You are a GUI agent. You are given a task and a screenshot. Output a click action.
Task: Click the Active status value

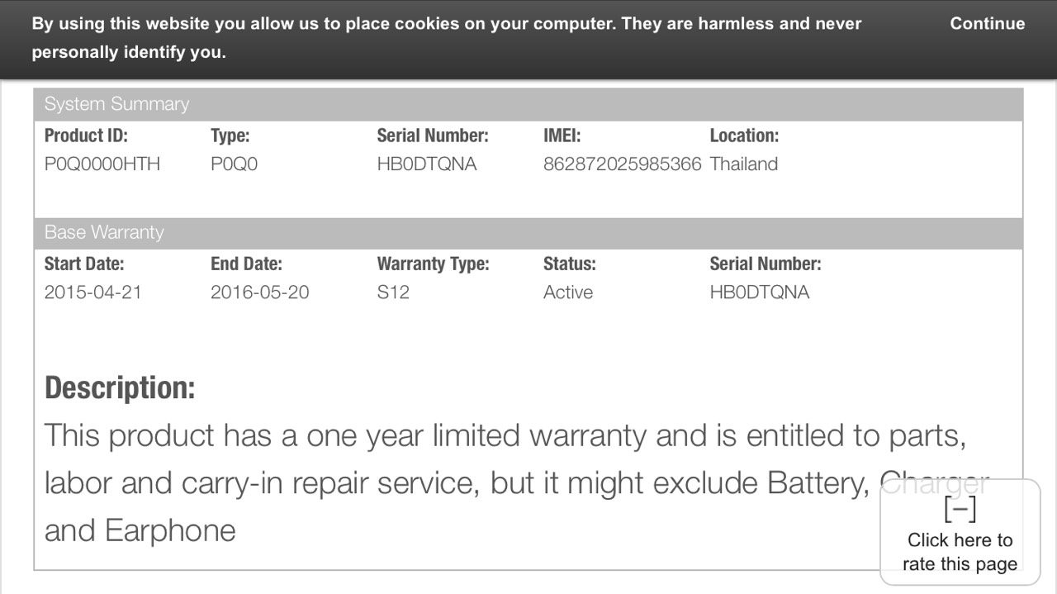pyautogui.click(x=568, y=292)
